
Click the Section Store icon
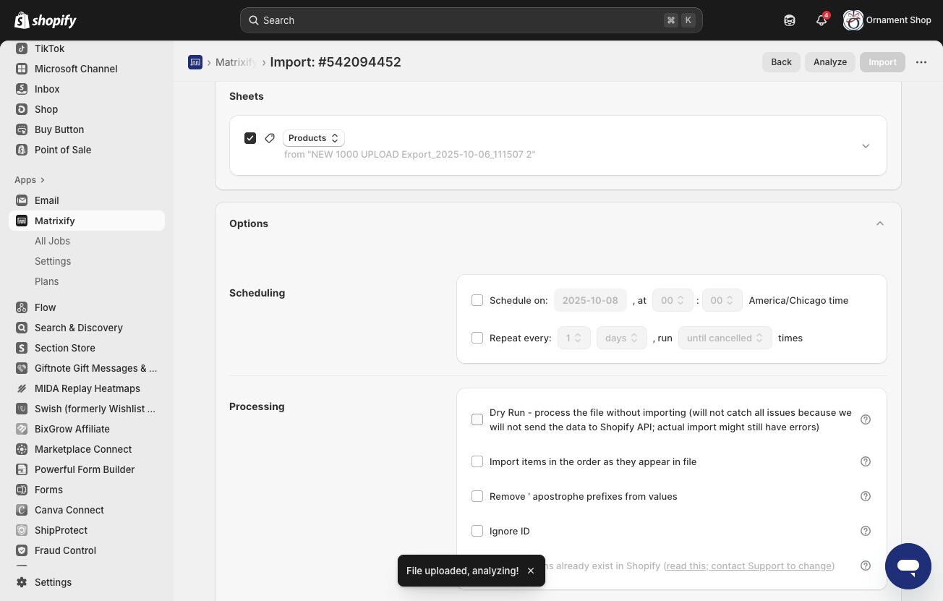[22, 348]
